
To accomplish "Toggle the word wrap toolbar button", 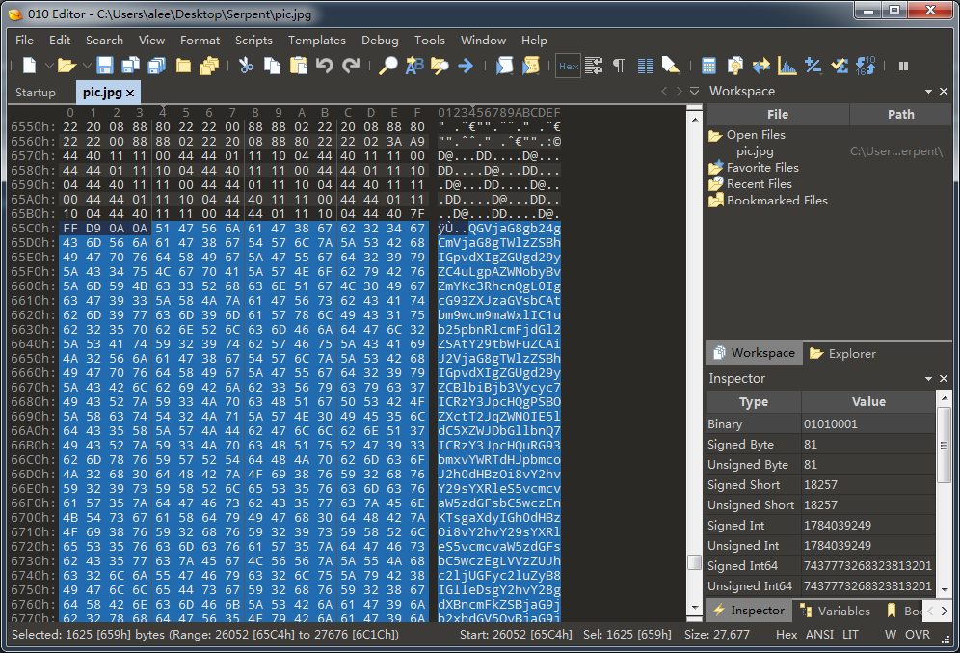I will (x=594, y=66).
